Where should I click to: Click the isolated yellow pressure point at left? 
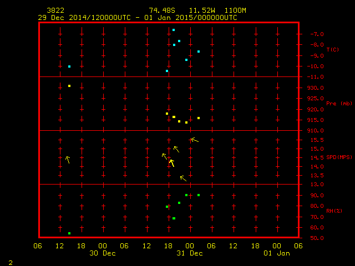click(69, 86)
